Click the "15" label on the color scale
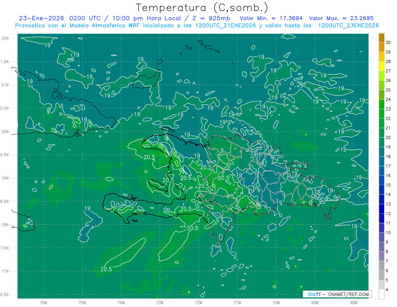Screen dimensions: 397x307 coord(388,185)
